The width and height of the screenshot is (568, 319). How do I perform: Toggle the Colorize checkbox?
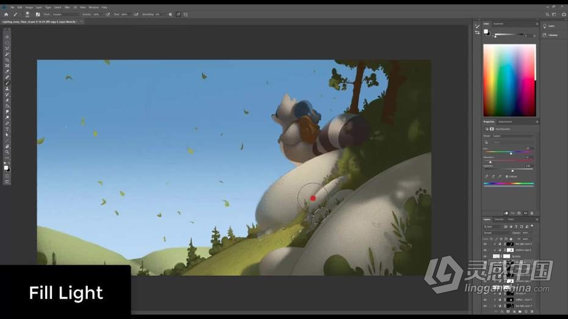click(507, 176)
